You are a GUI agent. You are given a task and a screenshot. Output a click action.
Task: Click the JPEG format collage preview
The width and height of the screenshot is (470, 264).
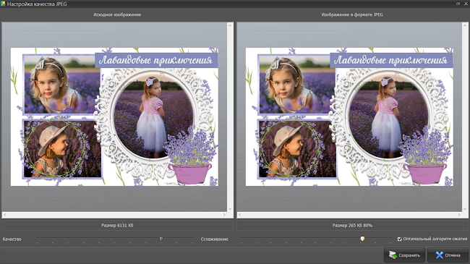pos(349,116)
